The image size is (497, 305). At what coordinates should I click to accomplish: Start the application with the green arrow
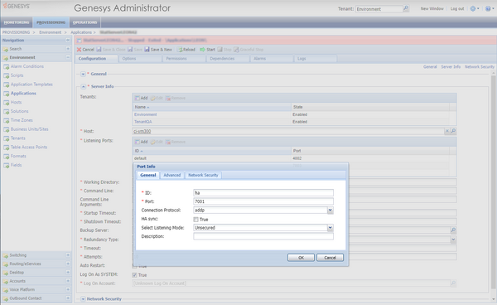pyautogui.click(x=208, y=50)
